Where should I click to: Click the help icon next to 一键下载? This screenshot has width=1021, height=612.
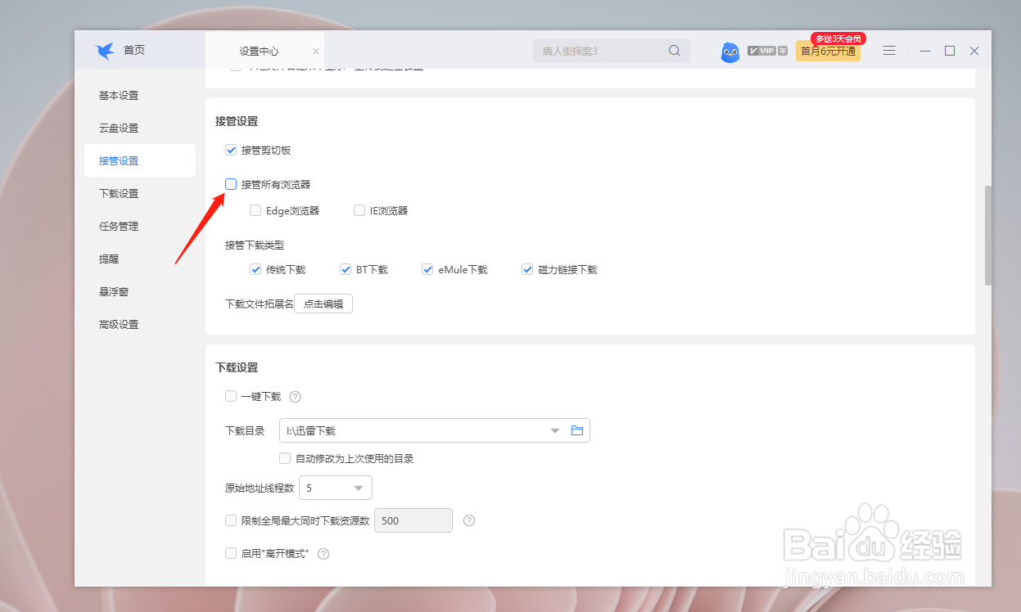(x=295, y=396)
